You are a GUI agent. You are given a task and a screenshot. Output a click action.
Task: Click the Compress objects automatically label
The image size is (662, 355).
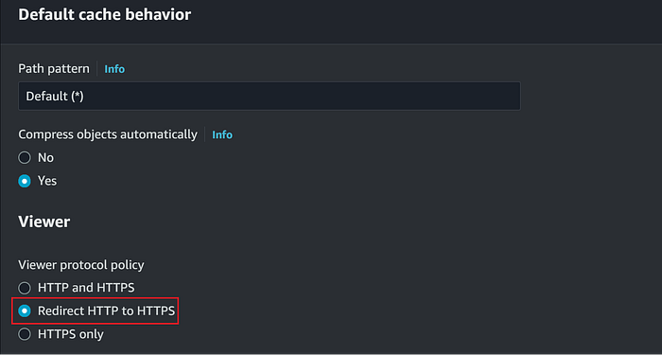[108, 134]
